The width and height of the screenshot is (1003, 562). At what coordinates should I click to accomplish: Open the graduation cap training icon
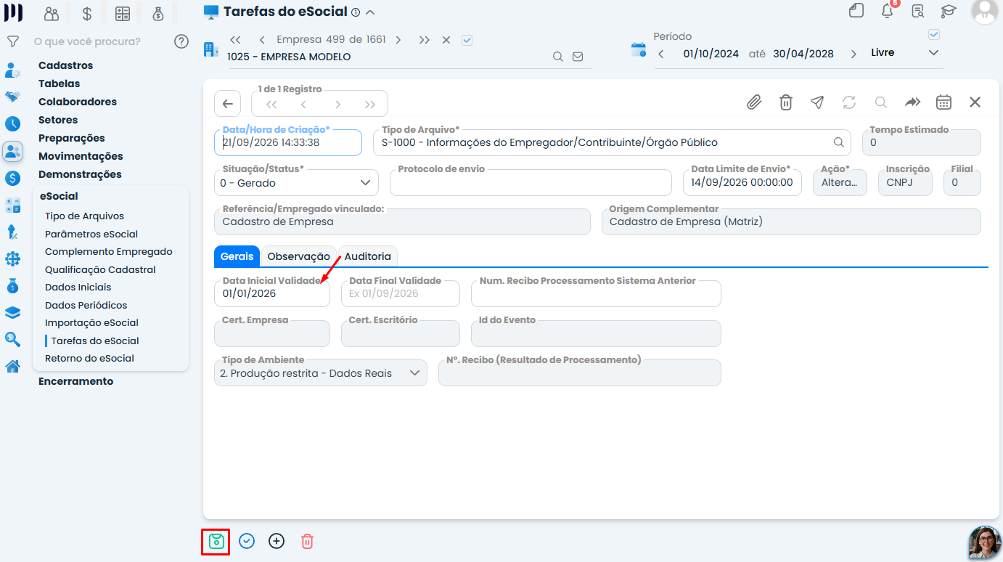click(x=948, y=11)
